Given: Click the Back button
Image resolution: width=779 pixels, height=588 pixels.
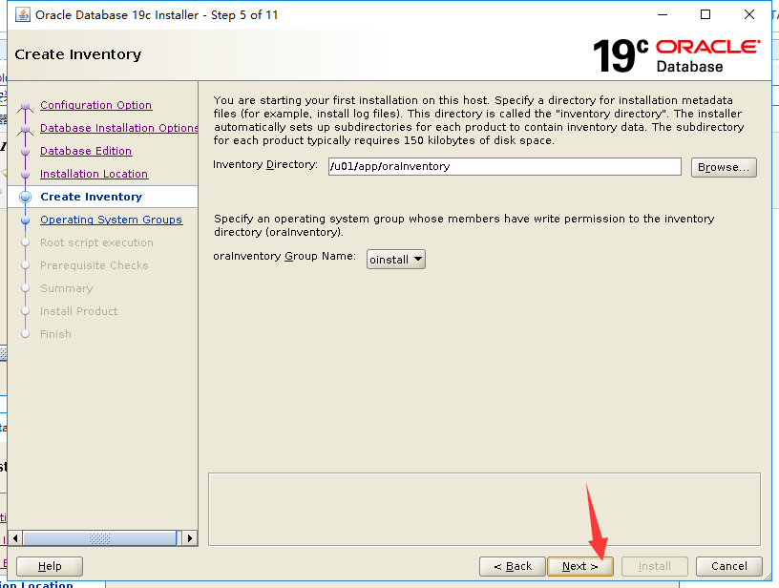Looking at the screenshot, I should [x=513, y=566].
